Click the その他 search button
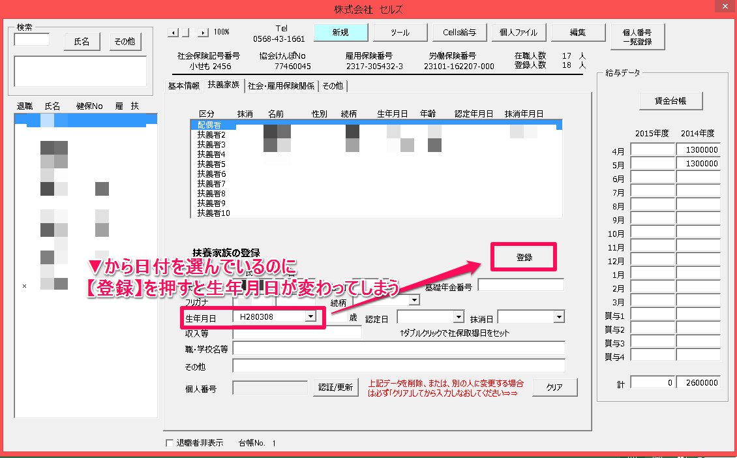The height and width of the screenshot is (458, 737). pyautogui.click(x=125, y=41)
